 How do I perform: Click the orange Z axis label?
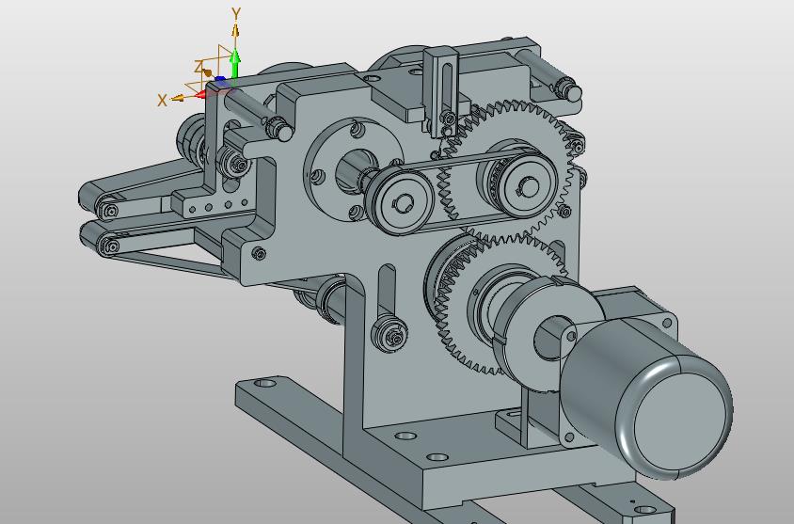coord(198,66)
